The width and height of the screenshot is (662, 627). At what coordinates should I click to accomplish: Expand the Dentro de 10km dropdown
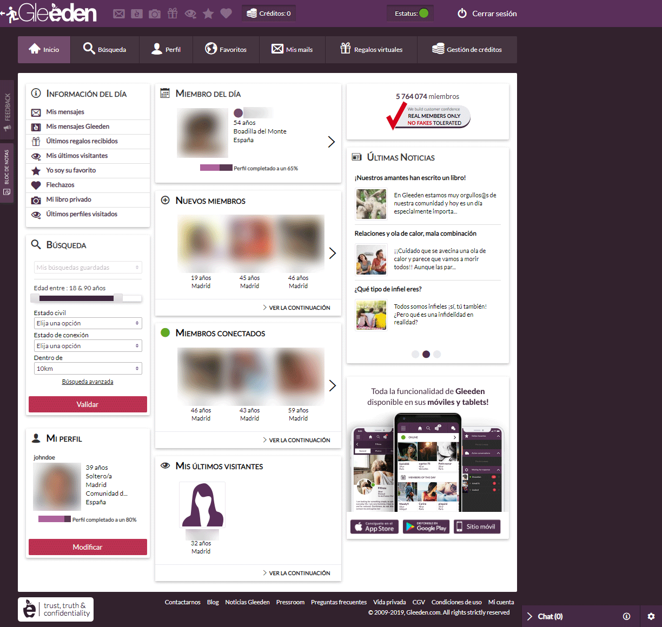click(88, 369)
